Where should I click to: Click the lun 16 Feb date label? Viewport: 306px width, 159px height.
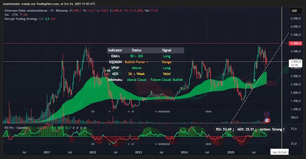click(280, 152)
